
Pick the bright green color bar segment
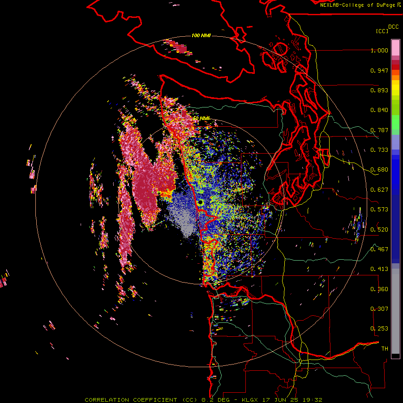pyautogui.click(x=395, y=122)
